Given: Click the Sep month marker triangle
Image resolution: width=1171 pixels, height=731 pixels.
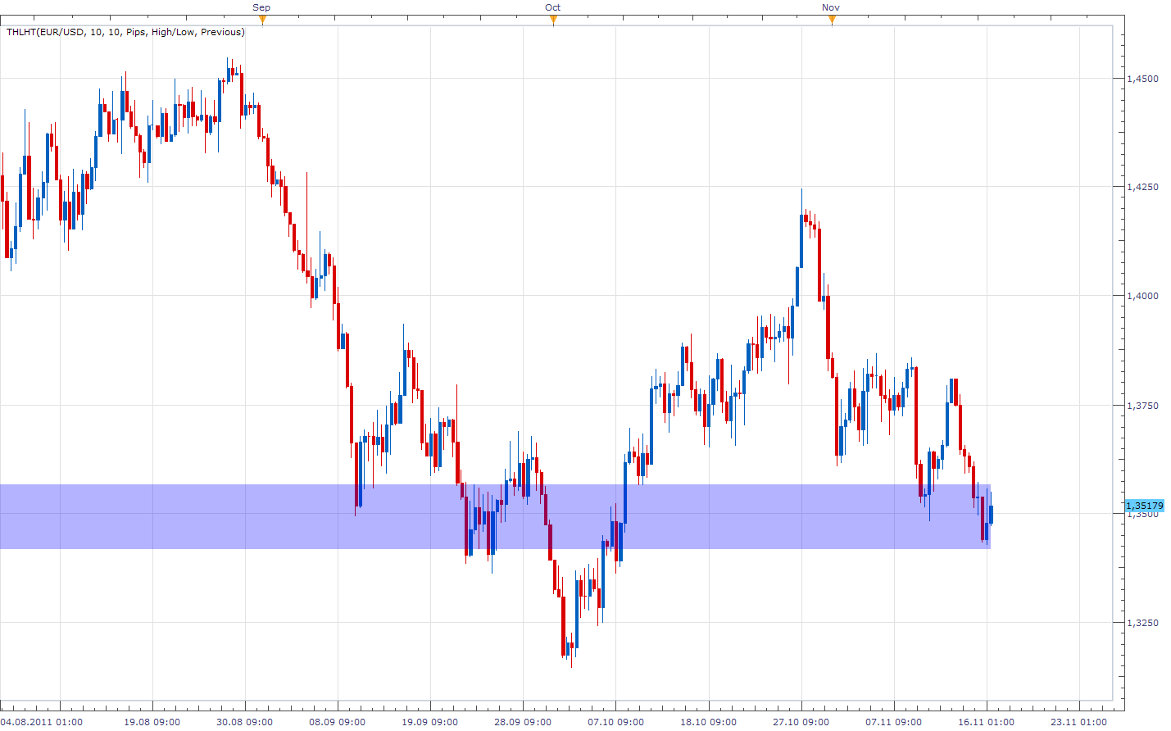Looking at the screenshot, I should pos(262,20).
